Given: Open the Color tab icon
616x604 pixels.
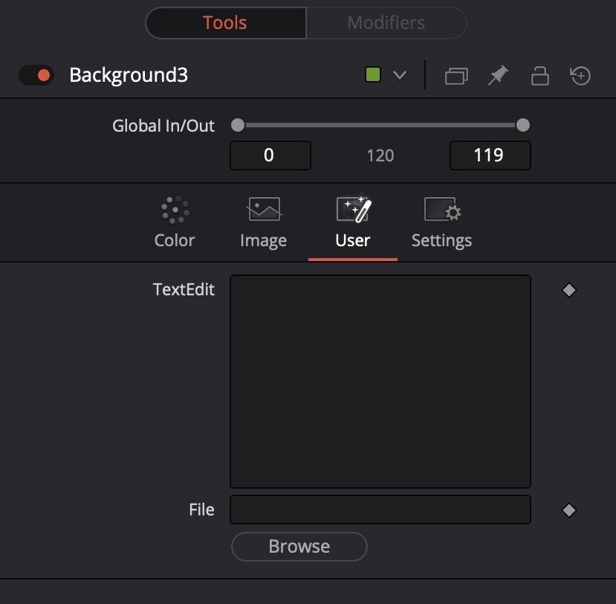Looking at the screenshot, I should [x=175, y=211].
